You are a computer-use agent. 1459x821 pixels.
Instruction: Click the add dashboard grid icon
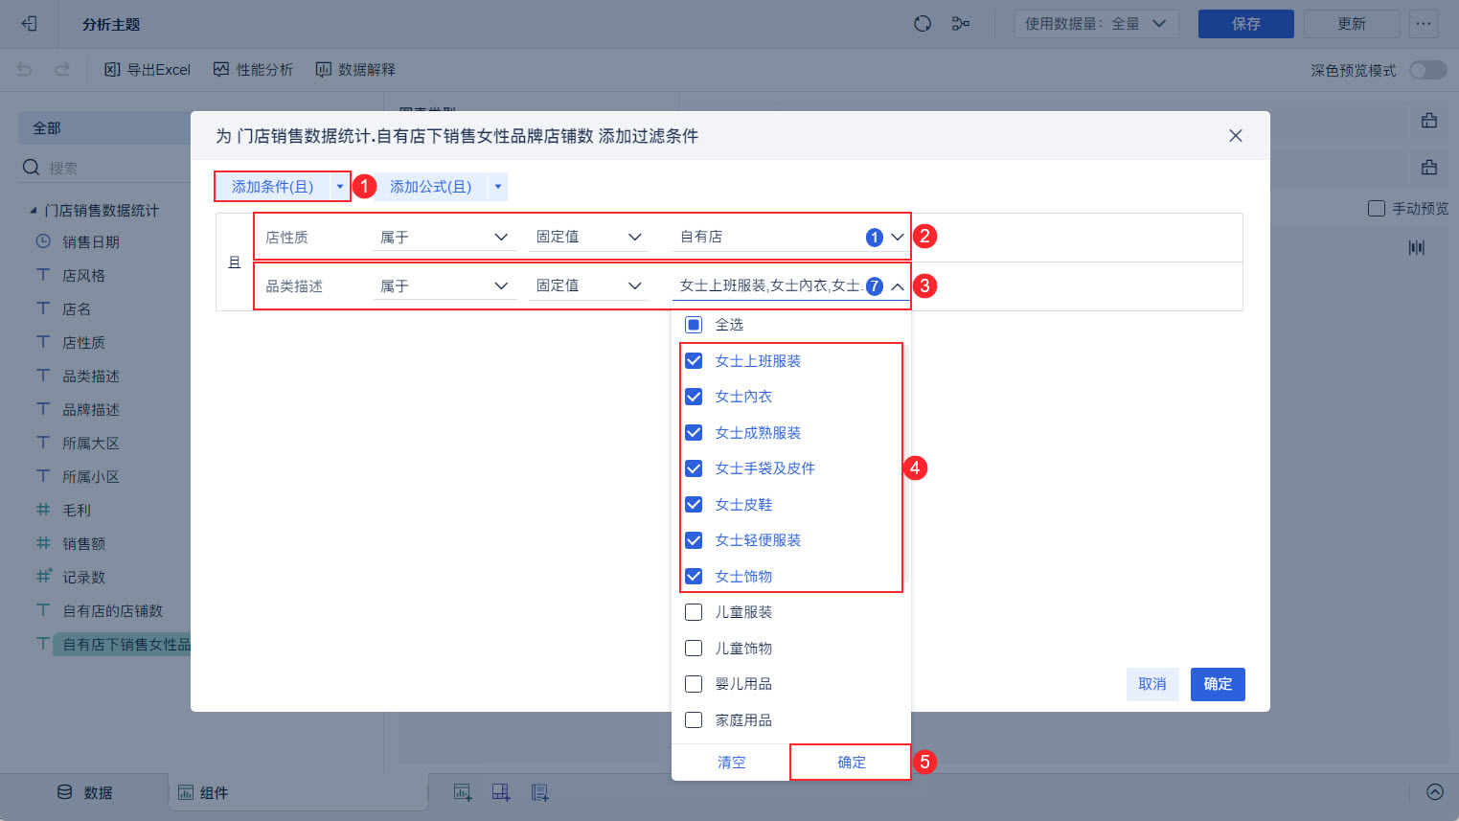[x=501, y=792]
